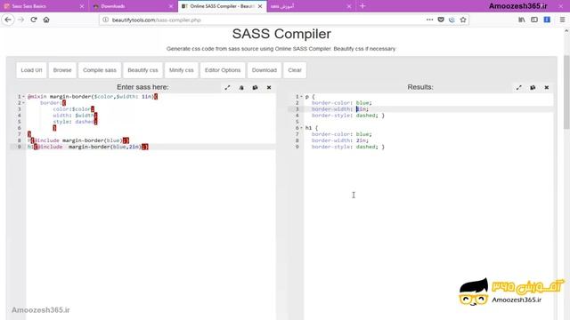Click result line 'border-width: 1in;'
Viewport: 570px width, 320px height.
pos(340,109)
